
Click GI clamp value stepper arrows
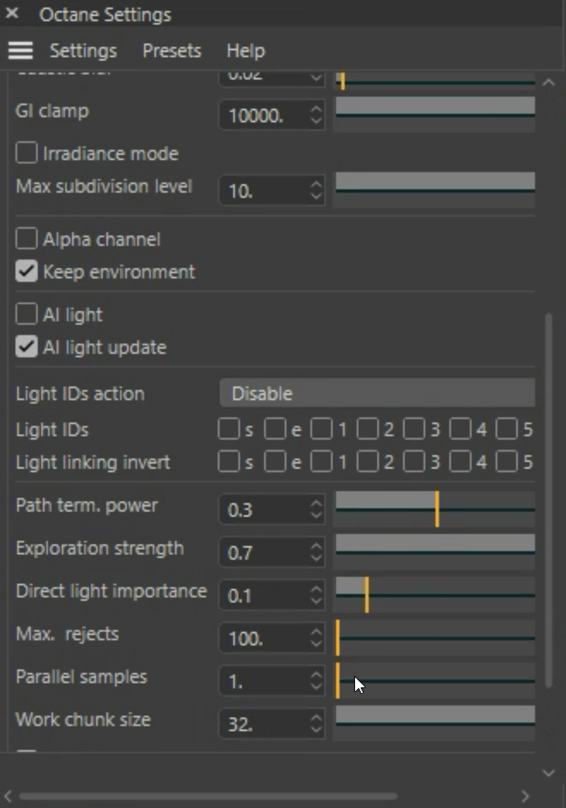[x=316, y=115]
